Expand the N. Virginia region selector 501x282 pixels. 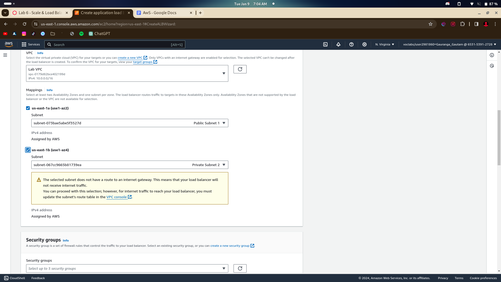(385, 44)
